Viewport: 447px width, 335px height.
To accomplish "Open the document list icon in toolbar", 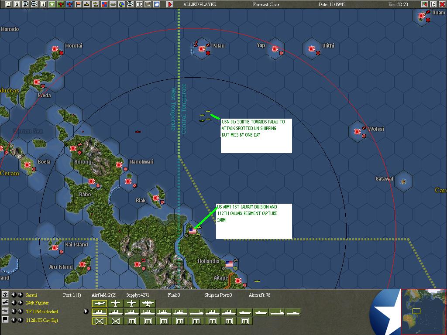I will click(17, 4).
